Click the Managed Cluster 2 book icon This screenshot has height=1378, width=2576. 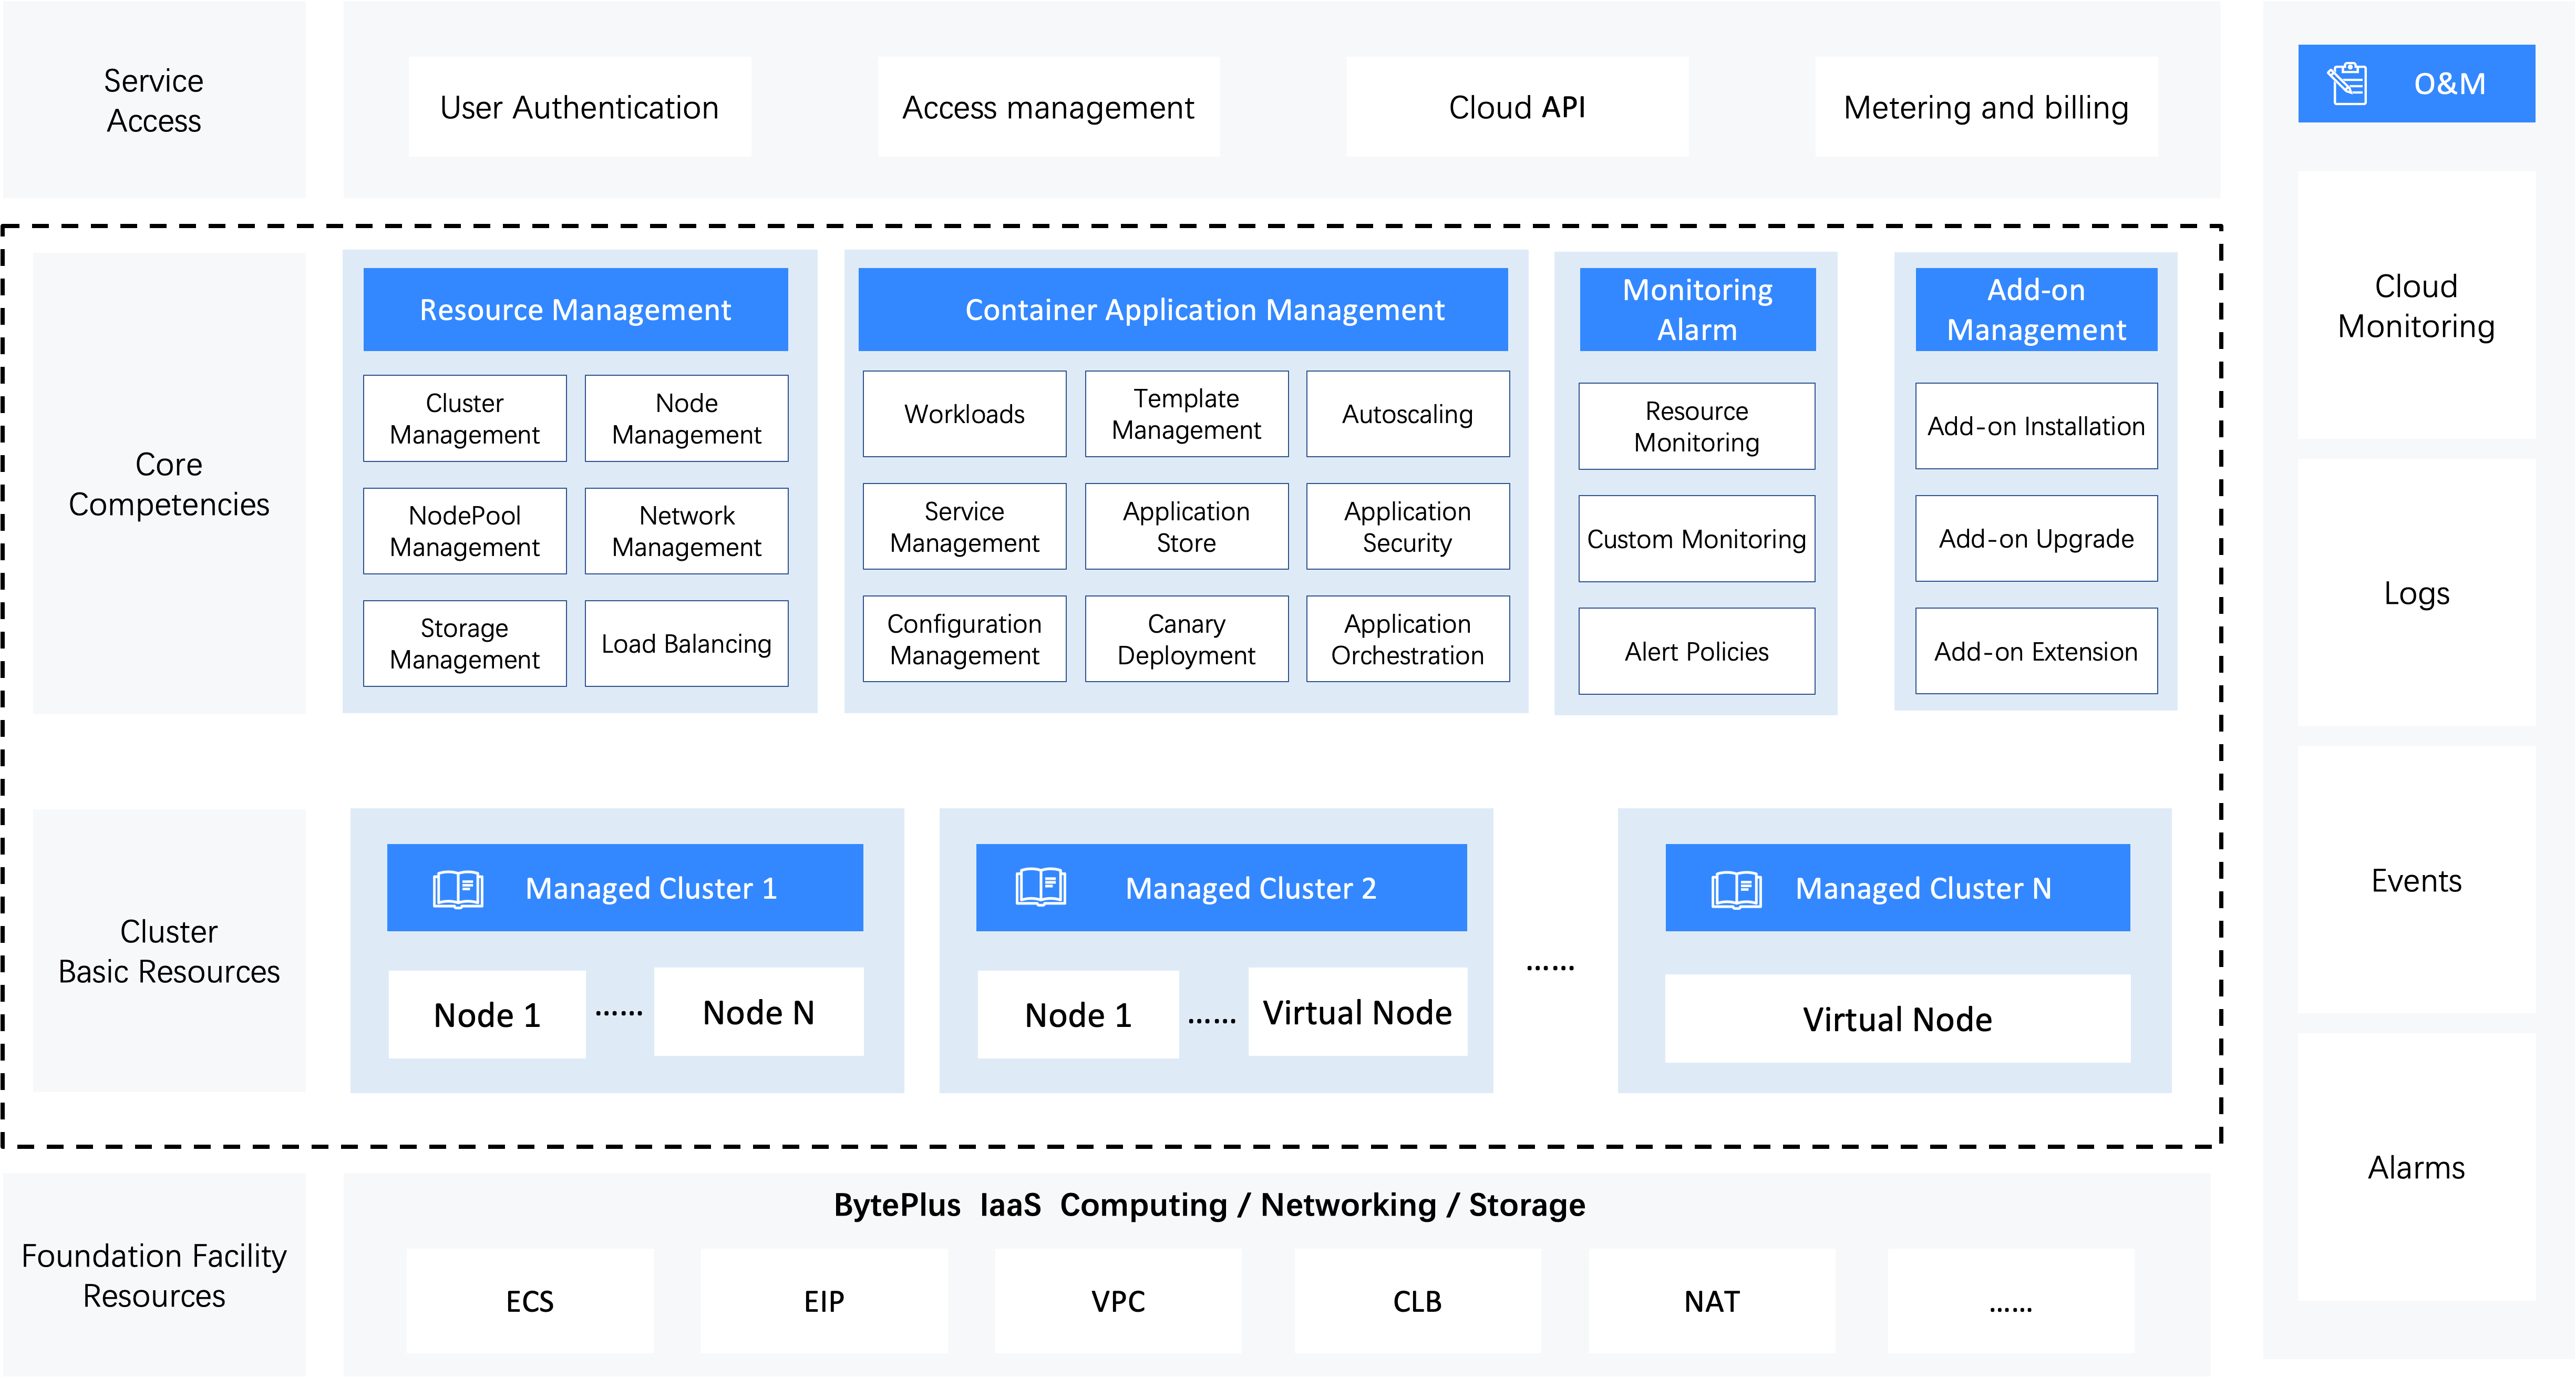[x=1040, y=887]
